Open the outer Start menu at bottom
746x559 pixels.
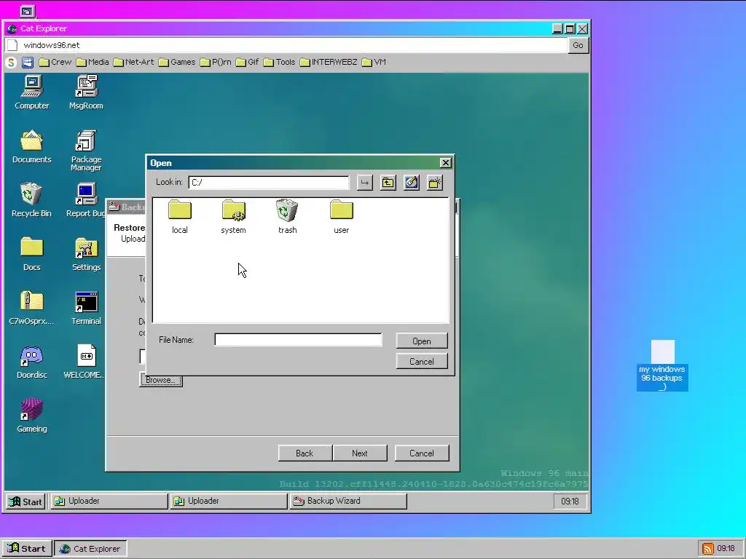[x=26, y=549]
